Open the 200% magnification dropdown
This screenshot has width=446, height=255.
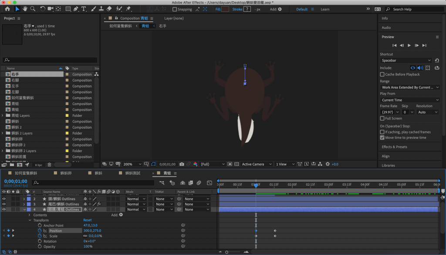(x=132, y=164)
